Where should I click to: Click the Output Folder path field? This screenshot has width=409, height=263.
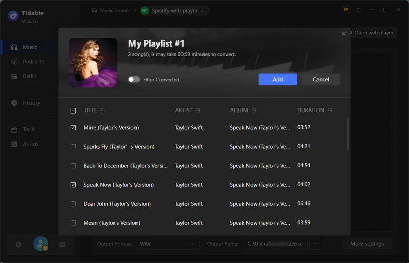click(275, 244)
